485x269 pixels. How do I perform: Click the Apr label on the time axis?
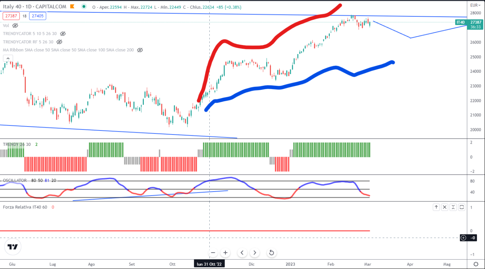[x=410, y=264]
